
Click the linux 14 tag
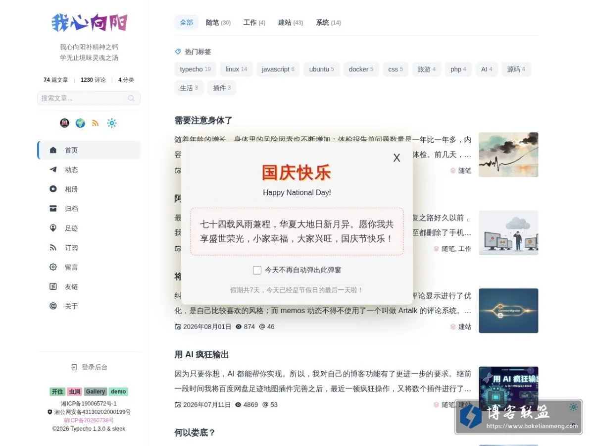pyautogui.click(x=237, y=69)
